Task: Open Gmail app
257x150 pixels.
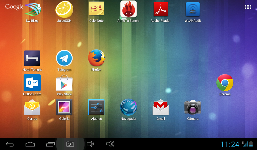Action: point(161,110)
